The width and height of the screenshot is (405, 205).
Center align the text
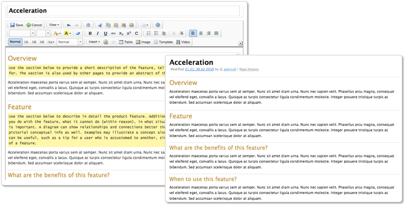(x=201, y=33)
